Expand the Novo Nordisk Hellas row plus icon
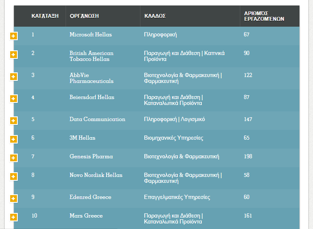 (14, 177)
